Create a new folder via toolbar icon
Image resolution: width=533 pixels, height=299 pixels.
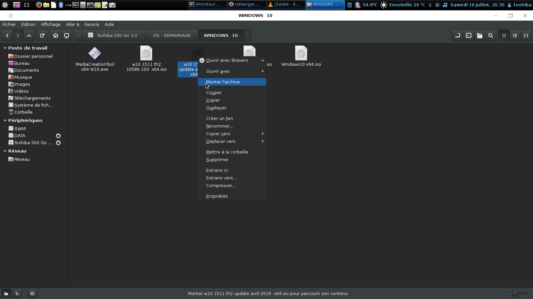[x=480, y=36]
